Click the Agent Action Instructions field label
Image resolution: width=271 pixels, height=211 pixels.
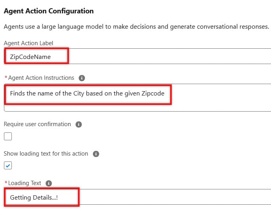click(x=41, y=78)
